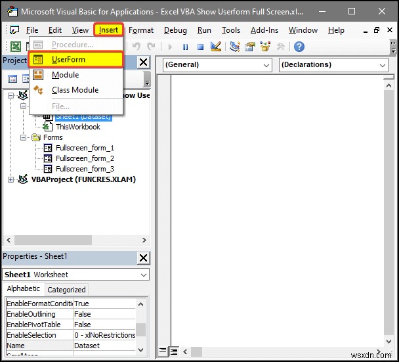Select Class Module from Insert menu
Viewport: 399px width, 362px height.
76,90
